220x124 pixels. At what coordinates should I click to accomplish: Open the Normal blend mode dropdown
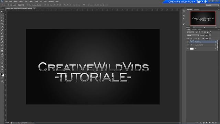[193, 35]
